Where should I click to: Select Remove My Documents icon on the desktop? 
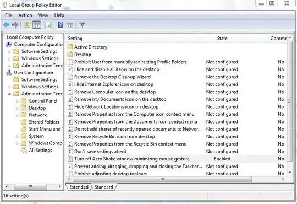tap(120, 99)
